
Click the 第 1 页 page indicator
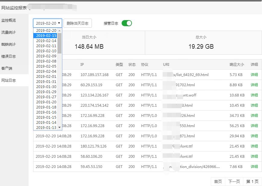tap(252, 181)
